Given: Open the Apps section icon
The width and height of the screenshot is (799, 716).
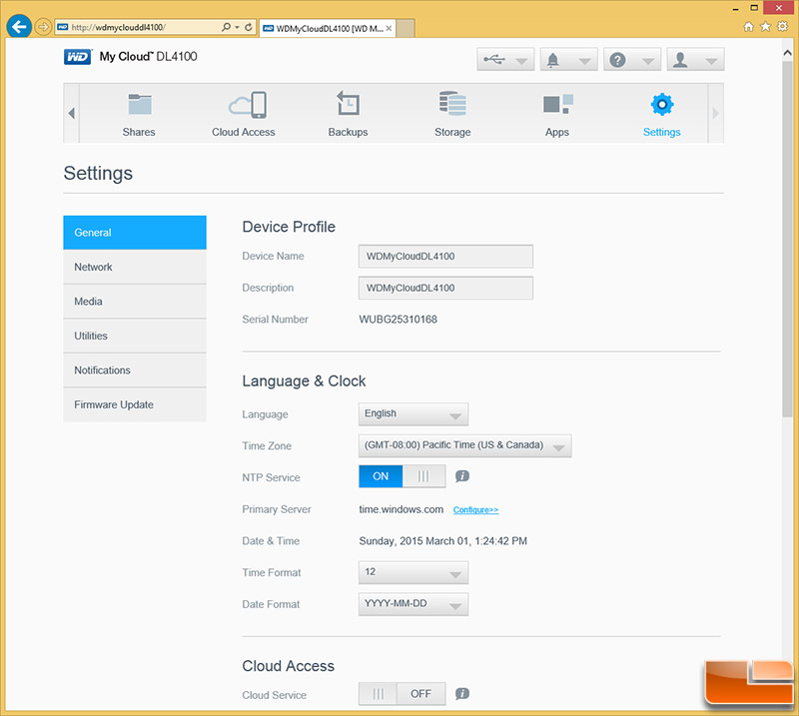Looking at the screenshot, I should coord(557,104).
